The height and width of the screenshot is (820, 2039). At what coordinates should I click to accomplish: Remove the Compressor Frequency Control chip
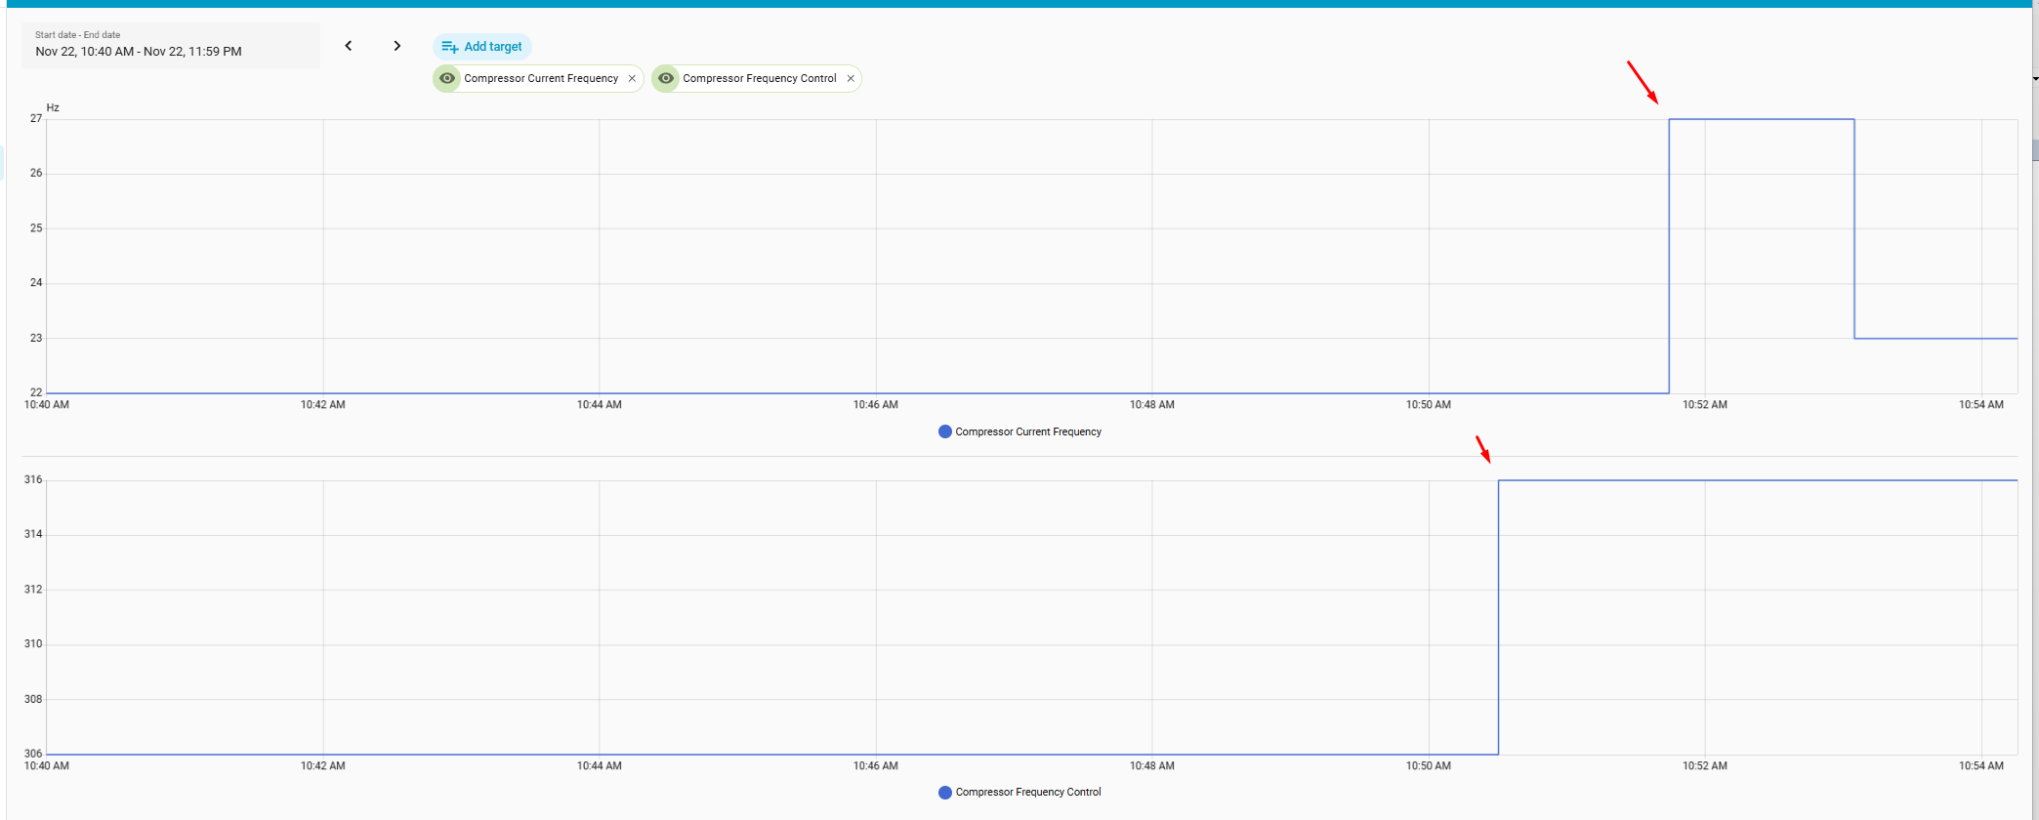click(x=851, y=79)
